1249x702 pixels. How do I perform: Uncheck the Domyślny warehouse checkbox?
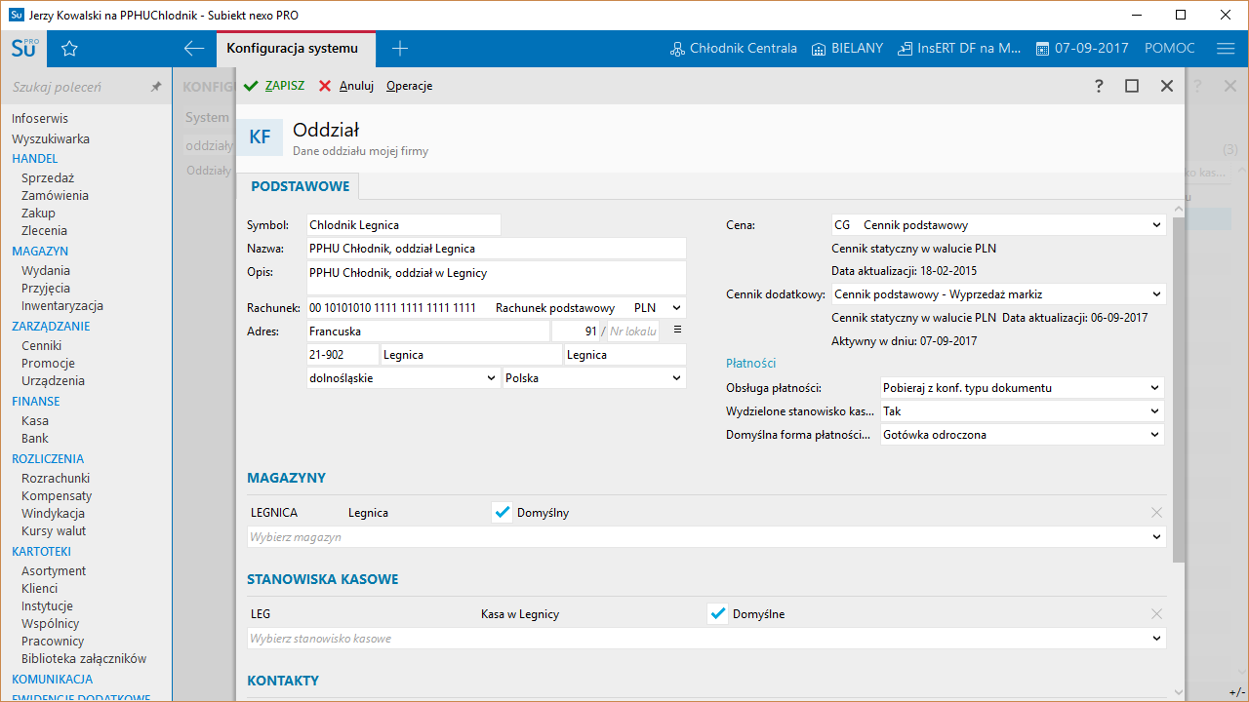coord(503,513)
